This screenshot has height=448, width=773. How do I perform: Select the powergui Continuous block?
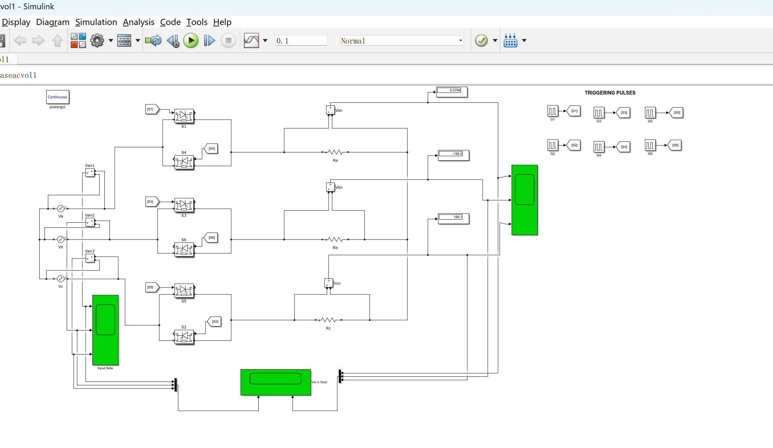(x=57, y=97)
